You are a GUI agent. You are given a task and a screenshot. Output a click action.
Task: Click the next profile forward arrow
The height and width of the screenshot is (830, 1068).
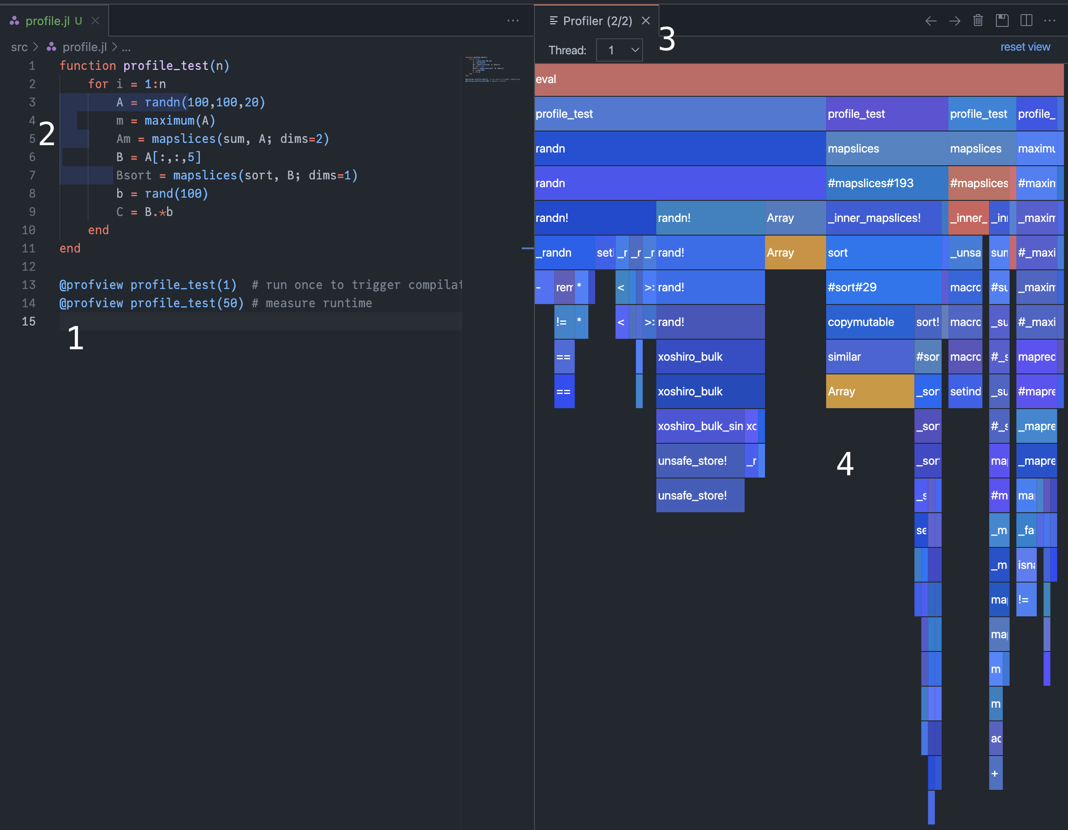click(x=954, y=21)
